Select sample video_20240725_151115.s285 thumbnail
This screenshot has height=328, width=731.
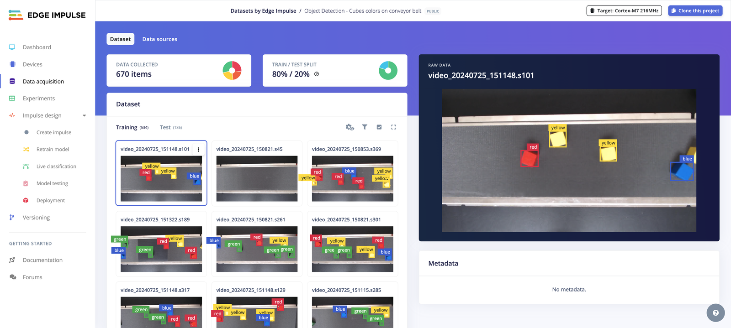[x=353, y=312]
